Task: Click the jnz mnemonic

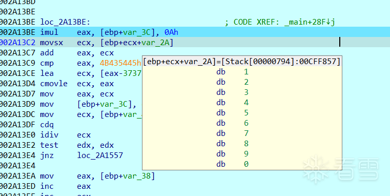Action: (47, 155)
